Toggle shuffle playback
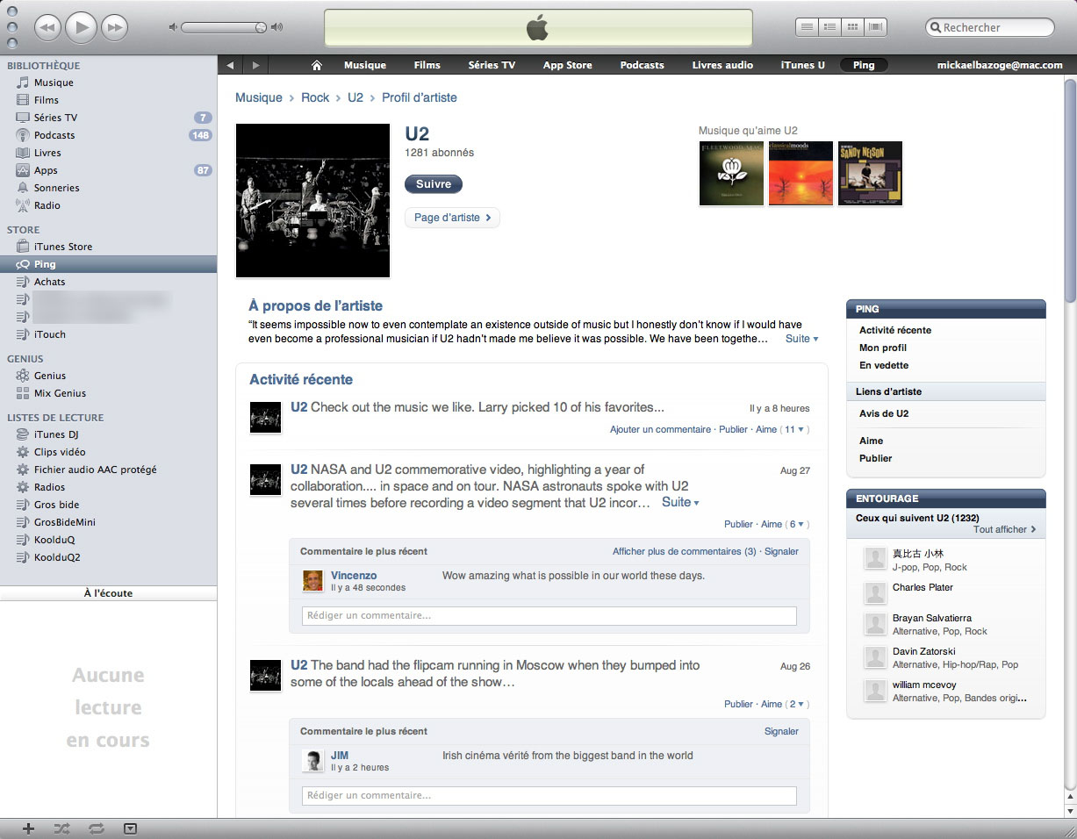1077x839 pixels. click(x=61, y=828)
